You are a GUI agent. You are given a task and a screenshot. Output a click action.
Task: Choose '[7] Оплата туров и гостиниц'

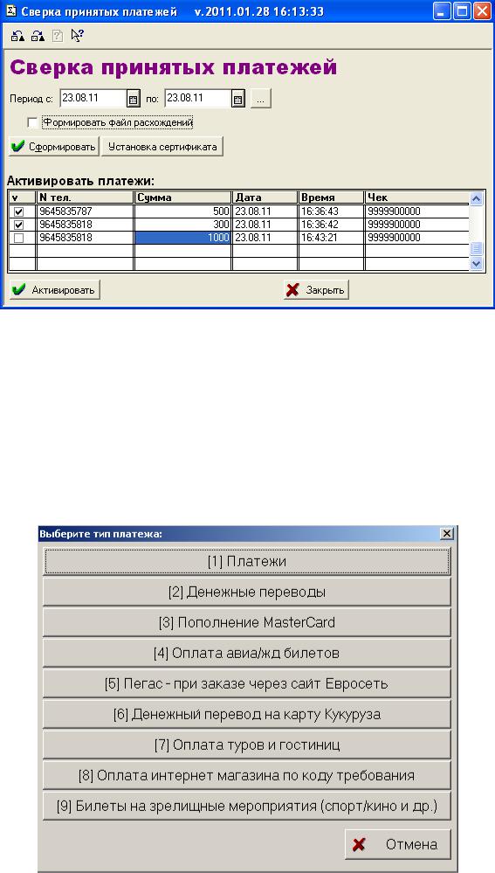247,745
